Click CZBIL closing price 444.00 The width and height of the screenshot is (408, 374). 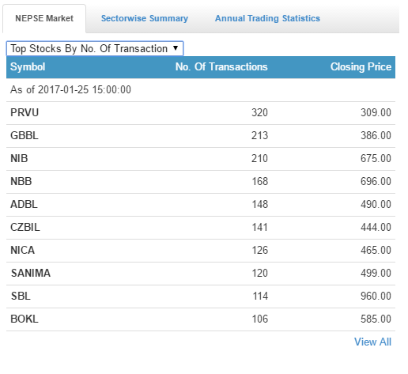point(376,228)
